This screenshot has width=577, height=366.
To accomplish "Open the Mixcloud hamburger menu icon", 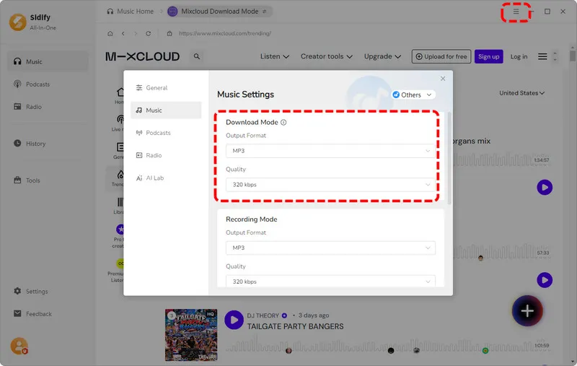I will [542, 56].
